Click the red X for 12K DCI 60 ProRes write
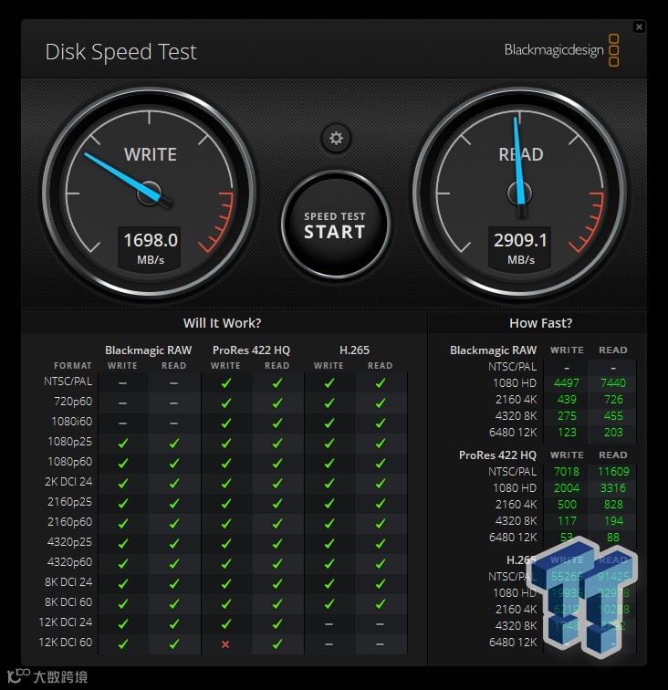Image resolution: width=668 pixels, height=690 pixels. (225, 644)
